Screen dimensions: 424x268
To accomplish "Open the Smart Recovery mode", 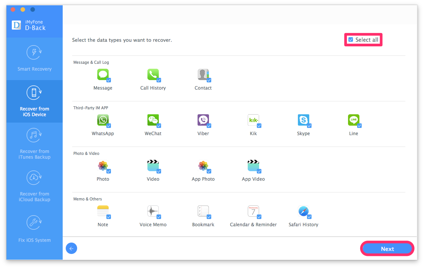I will pyautogui.click(x=34, y=58).
